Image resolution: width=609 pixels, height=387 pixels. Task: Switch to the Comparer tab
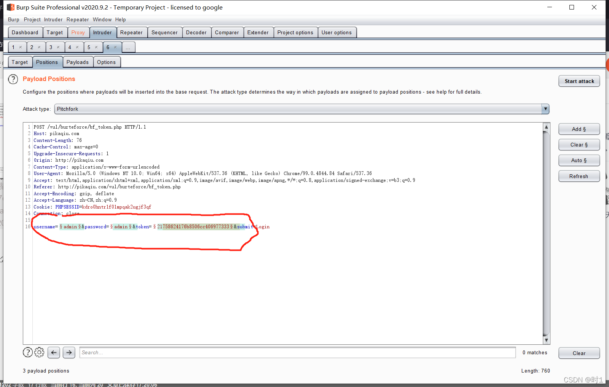tap(227, 32)
